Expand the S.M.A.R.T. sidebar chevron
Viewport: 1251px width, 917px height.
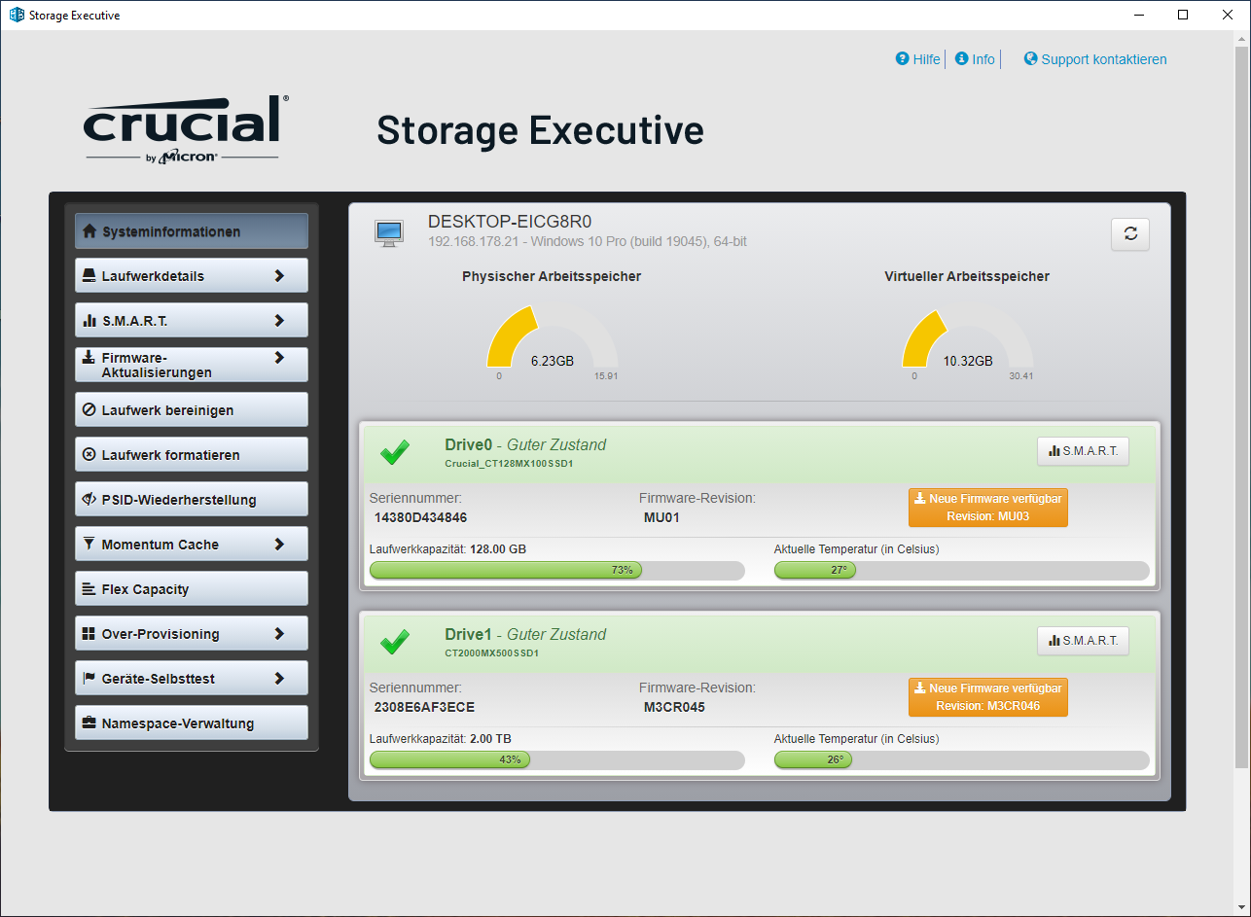[279, 320]
